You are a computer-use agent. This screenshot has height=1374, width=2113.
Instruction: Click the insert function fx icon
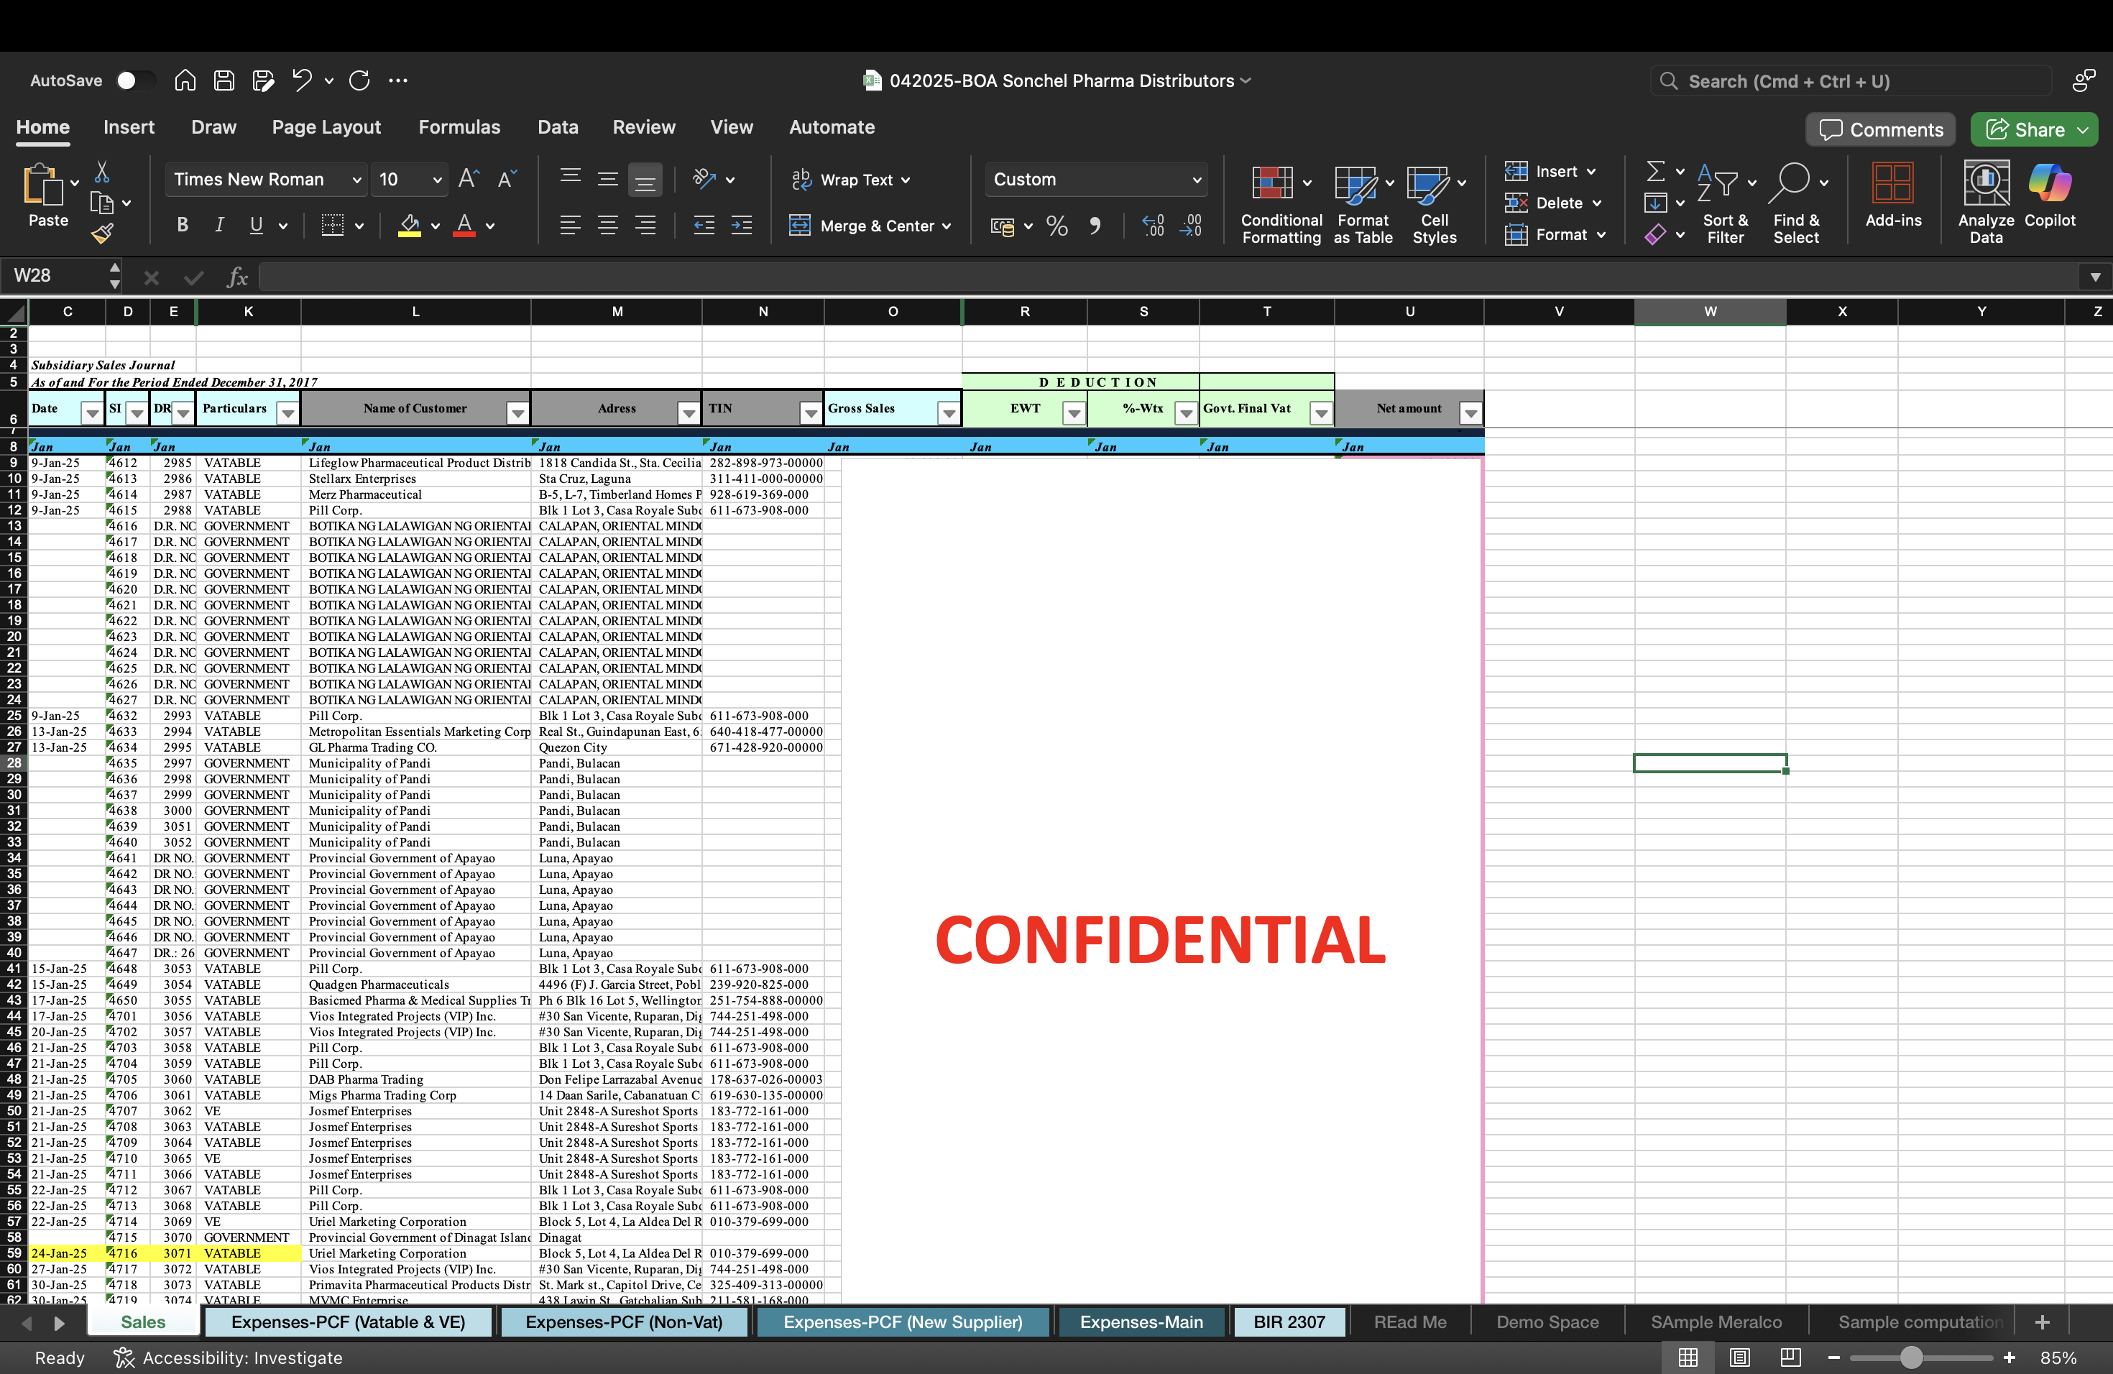click(237, 277)
